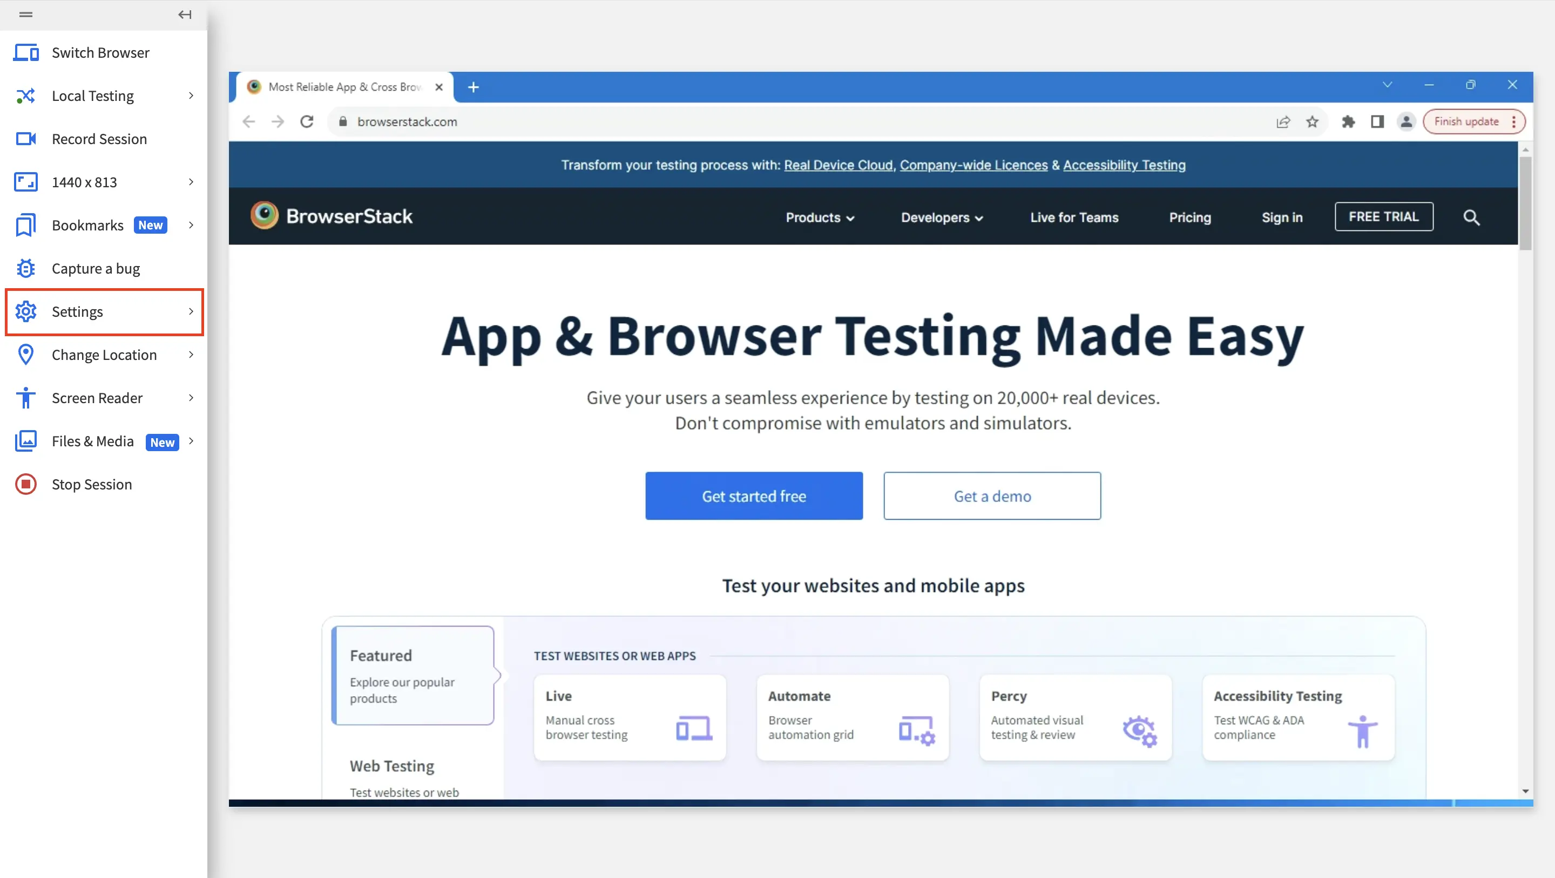Viewport: 1555px width, 878px height.
Task: Collapse the sidebar with the arrow icon
Action: point(185,15)
